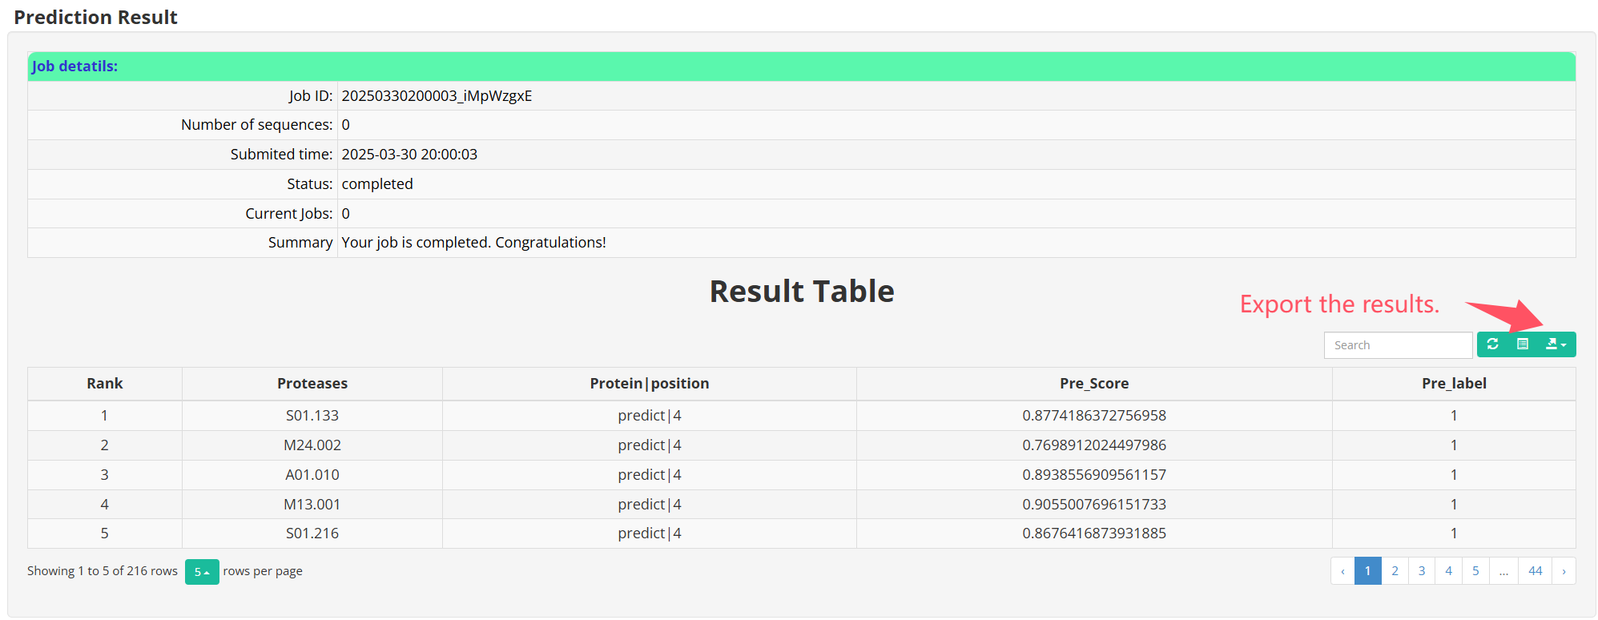Screen dimensions: 1598x620
Task: Open page 4 of results
Action: [x=1448, y=571]
